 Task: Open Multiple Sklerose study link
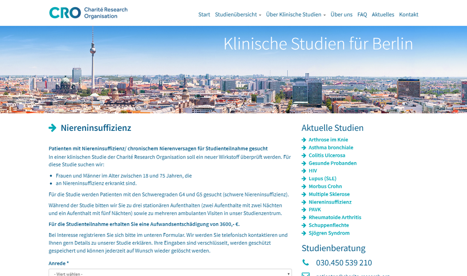(329, 194)
